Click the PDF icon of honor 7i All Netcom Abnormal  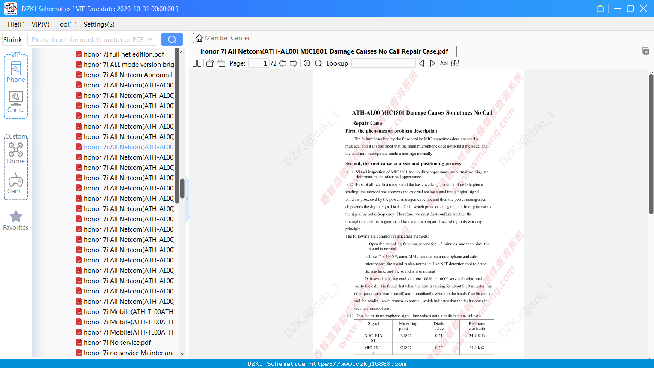[79, 75]
